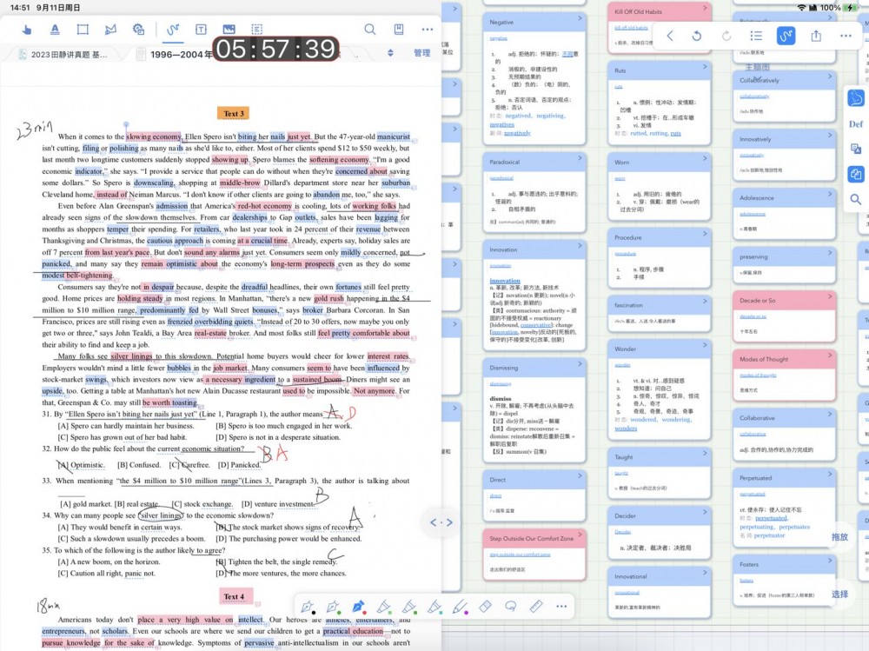The image size is (869, 651).
Task: Open the bookmark panel
Action: (399, 30)
